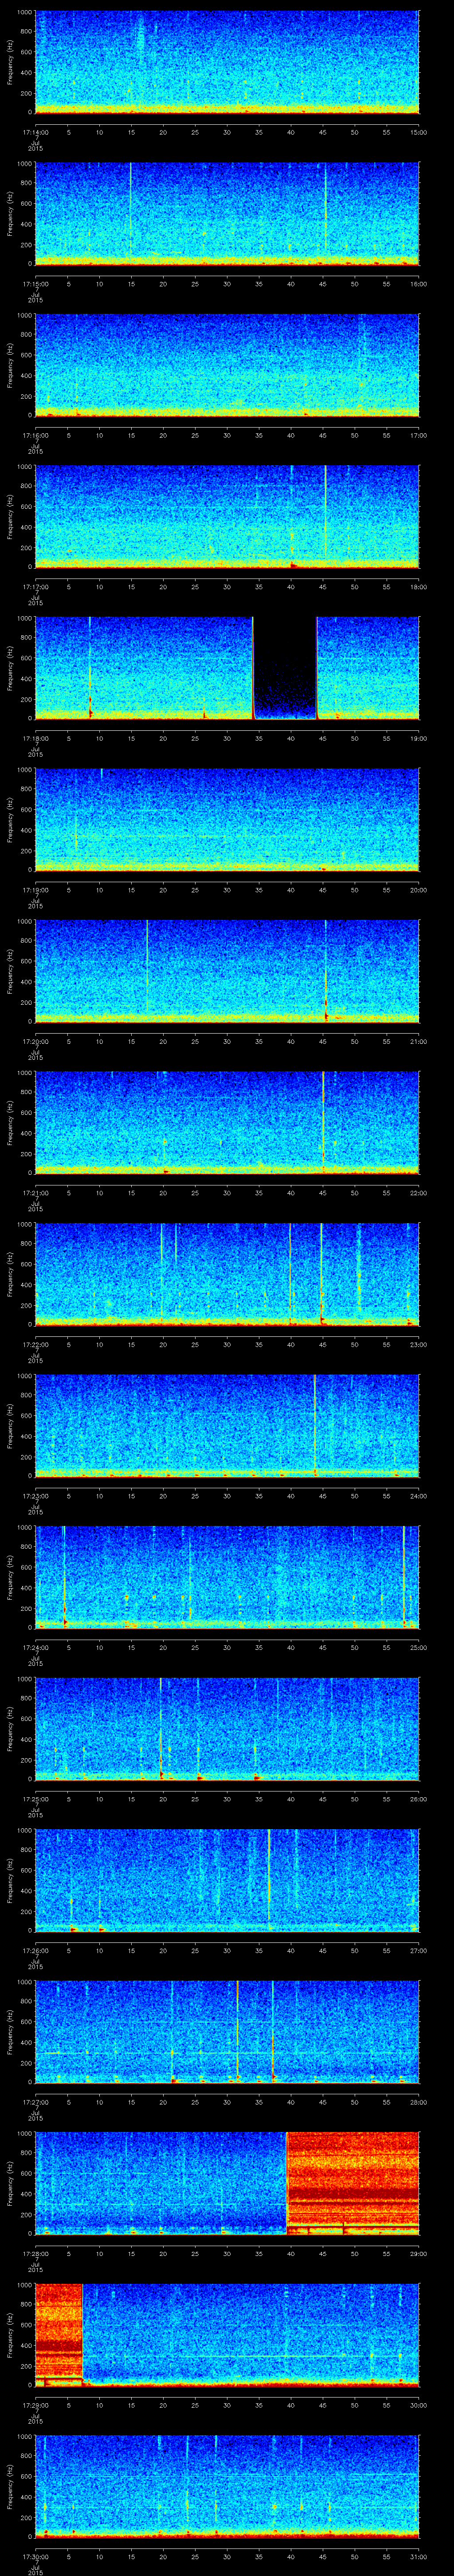Click the 15:00 end time label
Viewport: 454px width, 2576px height.
tap(418, 131)
